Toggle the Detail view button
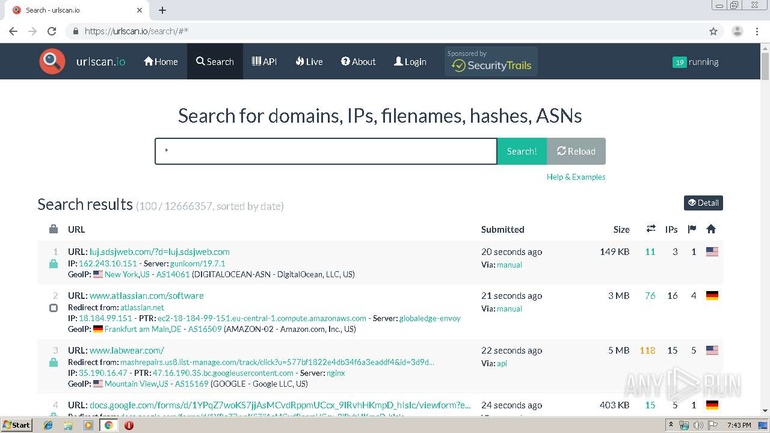The height and width of the screenshot is (433, 770). tap(703, 203)
